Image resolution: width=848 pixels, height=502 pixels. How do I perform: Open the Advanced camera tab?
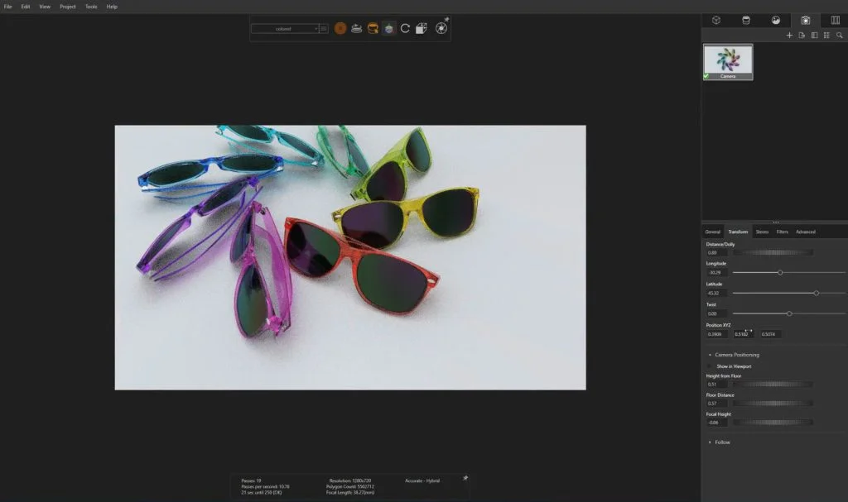[805, 232]
